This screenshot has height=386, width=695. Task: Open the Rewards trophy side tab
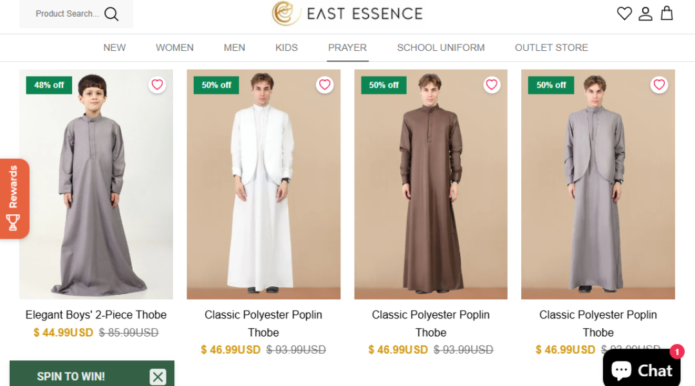tap(14, 199)
